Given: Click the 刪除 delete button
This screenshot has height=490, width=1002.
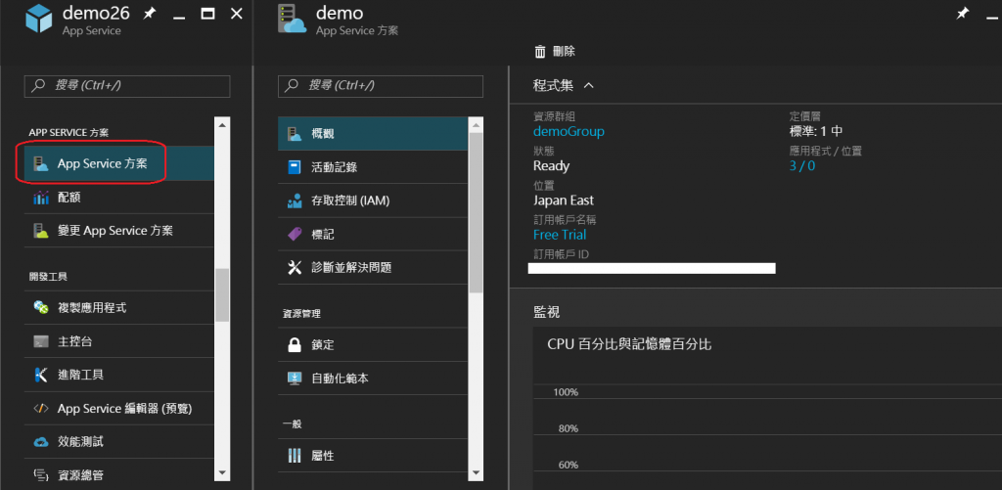Looking at the screenshot, I should [x=555, y=52].
